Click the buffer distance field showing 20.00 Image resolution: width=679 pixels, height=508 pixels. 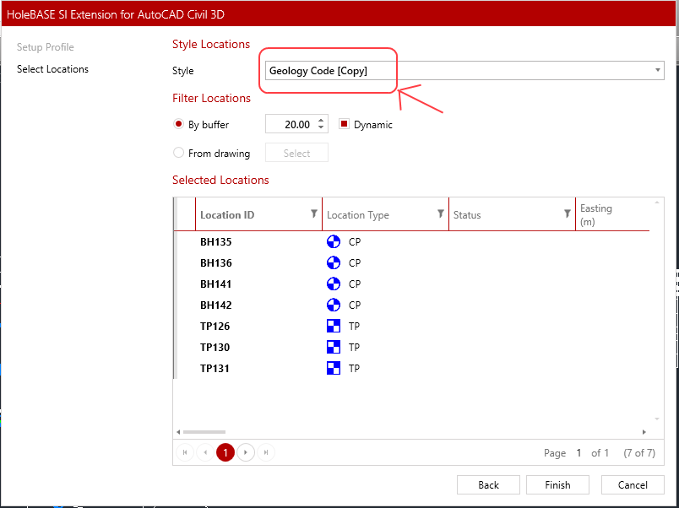[292, 123]
